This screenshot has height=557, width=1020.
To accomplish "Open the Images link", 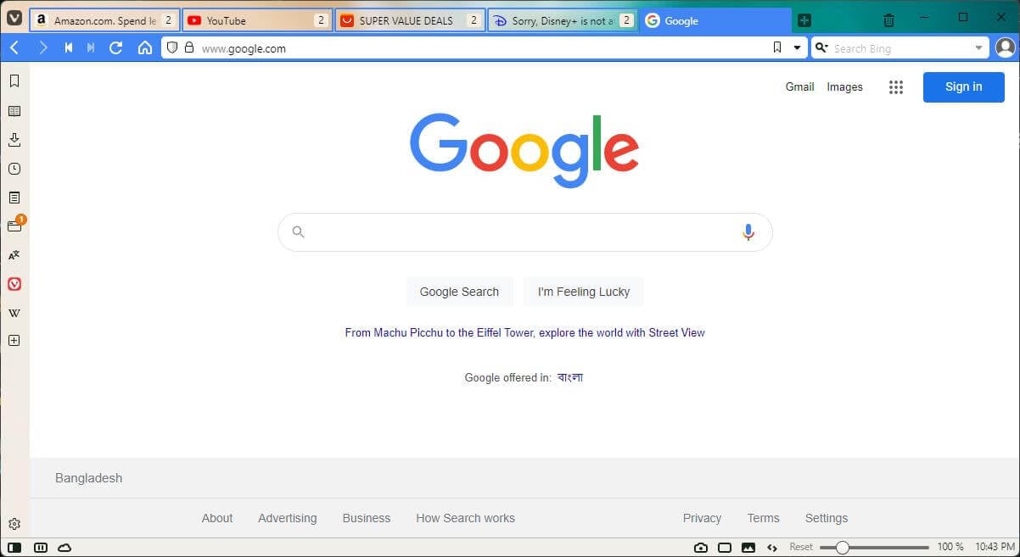I will pos(844,86).
